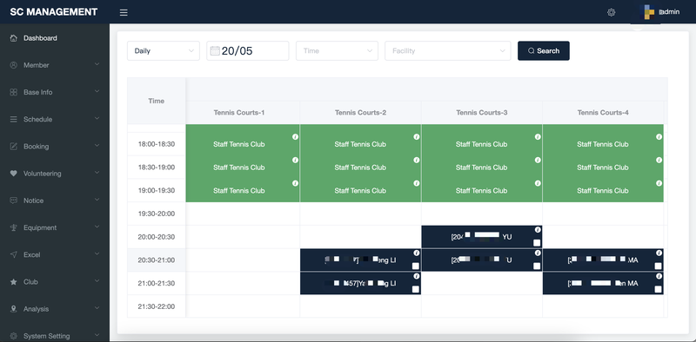Image resolution: width=696 pixels, height=342 pixels.
Task: Click the Search button
Action: 543,51
